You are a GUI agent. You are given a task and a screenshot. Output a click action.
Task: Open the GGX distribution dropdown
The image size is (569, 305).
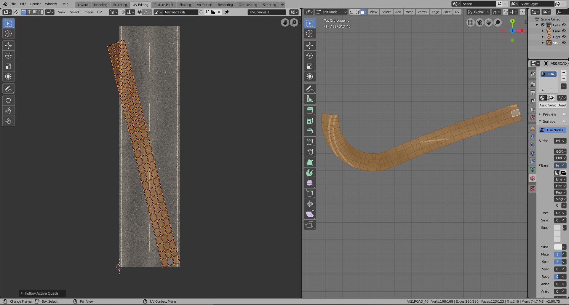(x=560, y=151)
